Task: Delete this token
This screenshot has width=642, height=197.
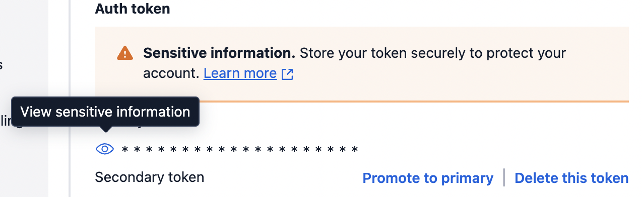Action: 571,178
